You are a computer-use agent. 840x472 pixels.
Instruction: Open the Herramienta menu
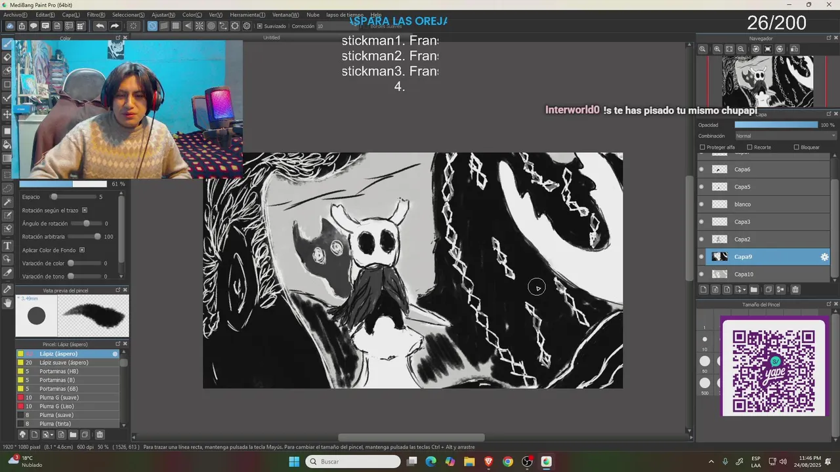(247, 14)
